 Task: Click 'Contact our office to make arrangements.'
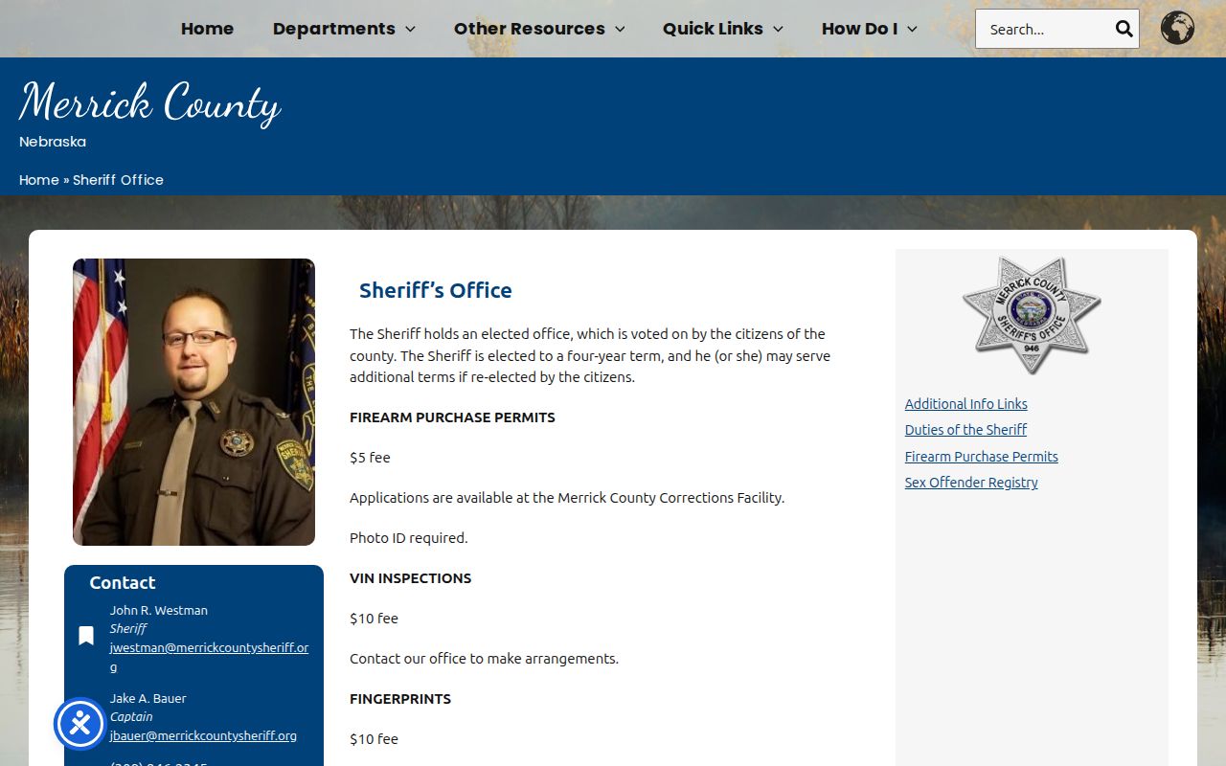tap(484, 659)
